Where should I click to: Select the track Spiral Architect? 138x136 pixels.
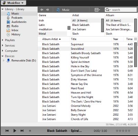click(80, 62)
